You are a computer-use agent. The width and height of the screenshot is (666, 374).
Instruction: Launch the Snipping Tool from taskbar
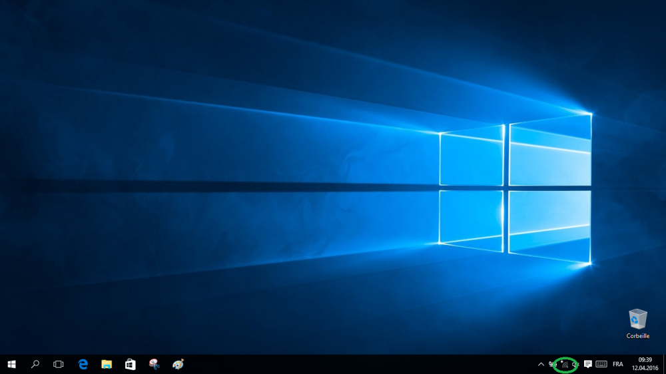[x=155, y=364]
